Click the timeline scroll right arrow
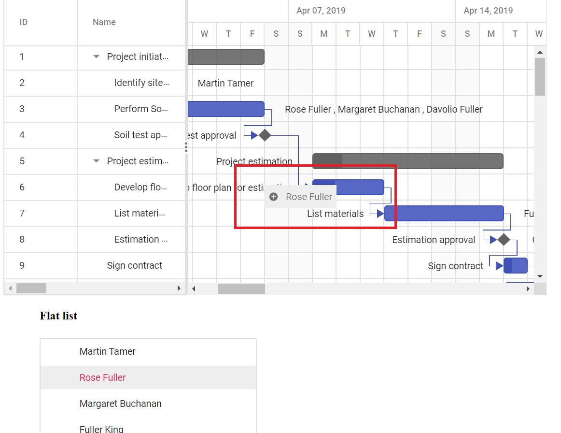561x433 pixels. (528, 289)
